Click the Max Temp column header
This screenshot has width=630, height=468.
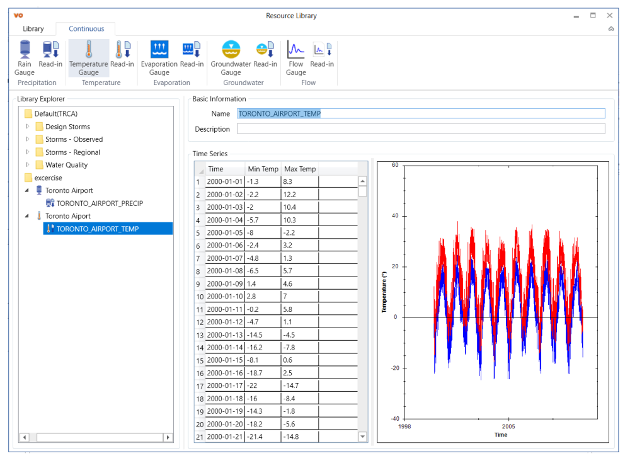click(x=300, y=169)
